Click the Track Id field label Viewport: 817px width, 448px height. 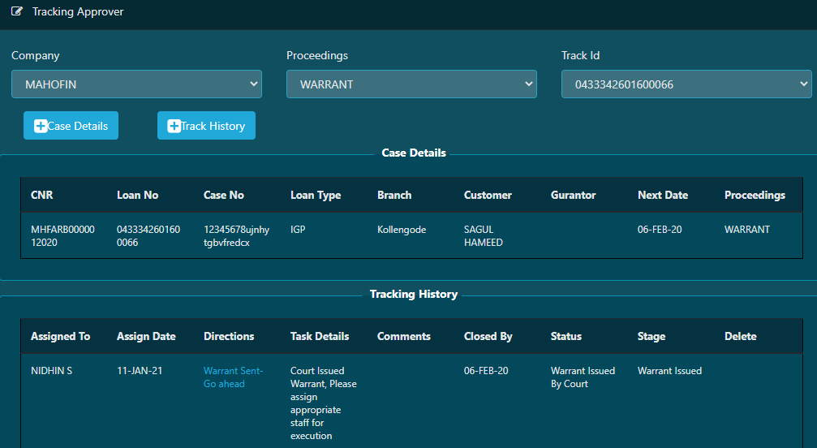coord(580,55)
